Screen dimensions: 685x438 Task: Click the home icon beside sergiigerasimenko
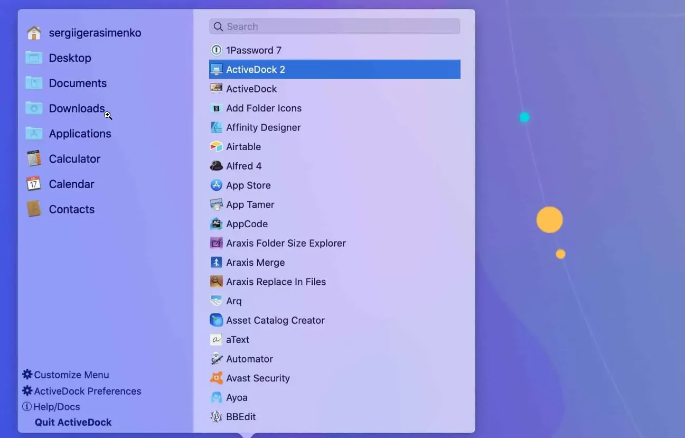tap(34, 33)
